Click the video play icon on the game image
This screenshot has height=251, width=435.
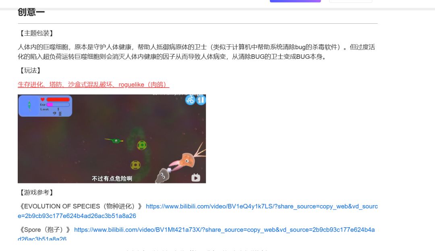click(x=196, y=177)
